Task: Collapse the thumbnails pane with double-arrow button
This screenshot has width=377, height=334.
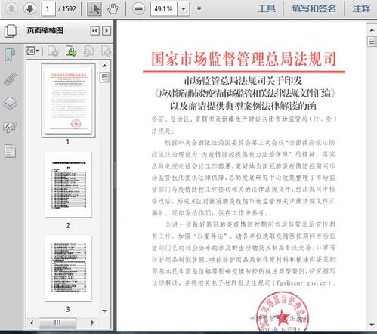Action: click(94, 31)
